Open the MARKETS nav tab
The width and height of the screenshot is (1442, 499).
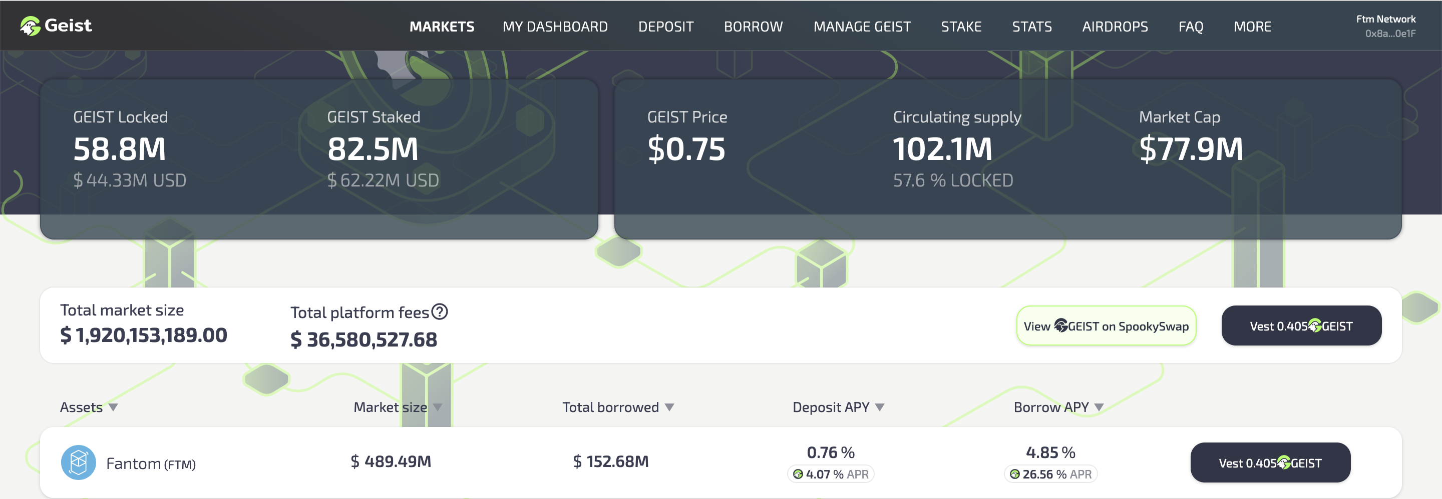point(442,27)
